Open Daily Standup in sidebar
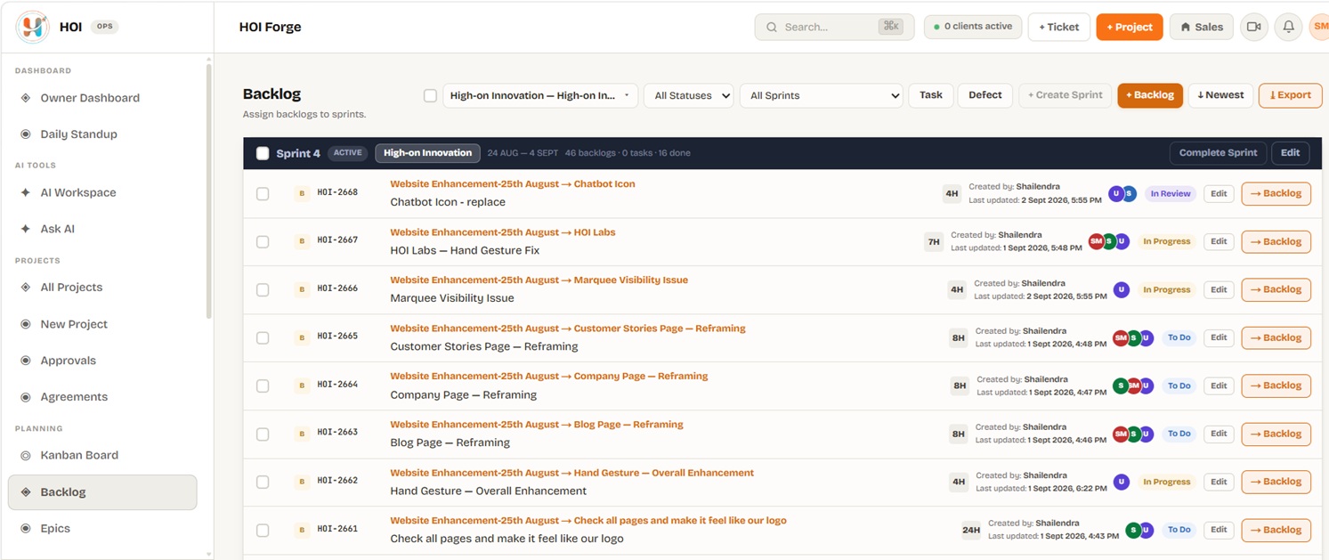This screenshot has height=560, width=1329. (x=102, y=134)
